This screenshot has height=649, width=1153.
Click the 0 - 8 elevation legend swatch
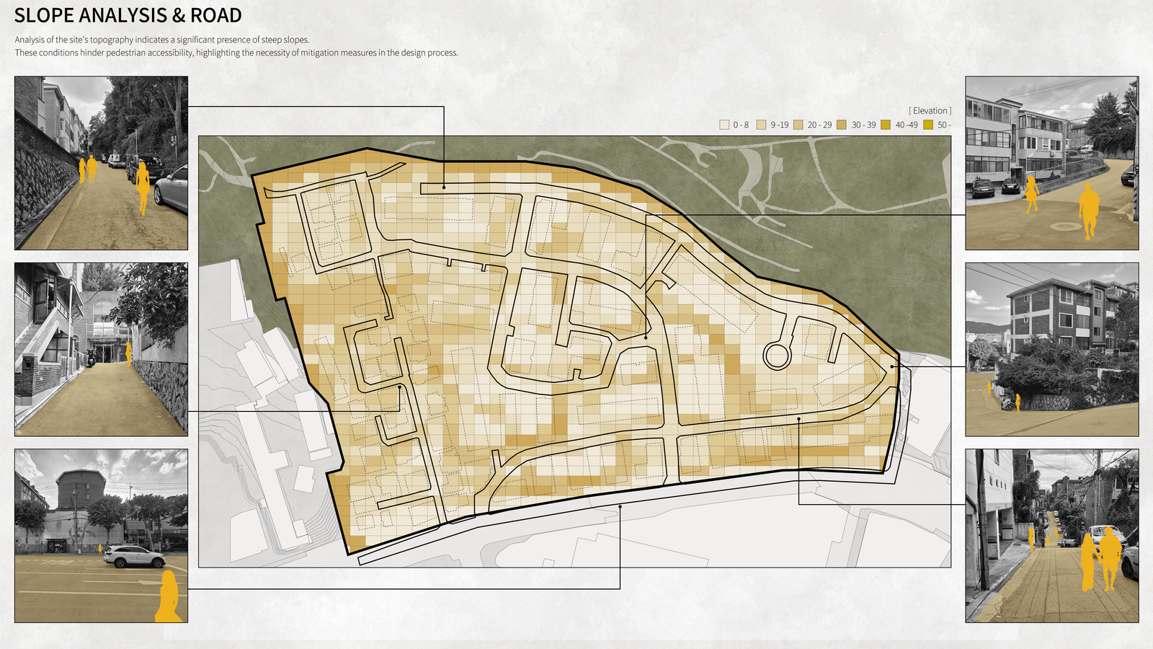coord(724,125)
